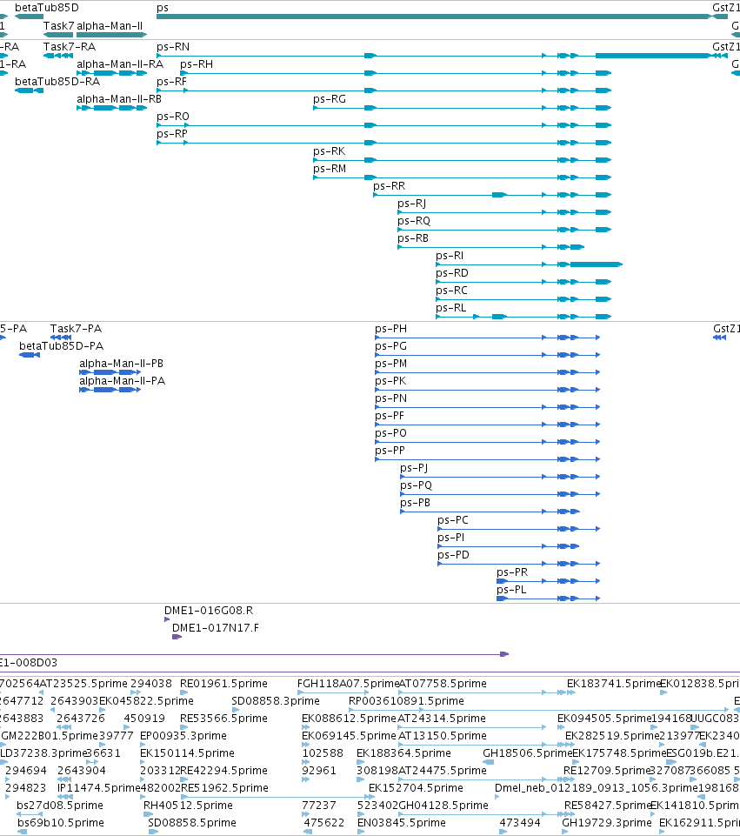Click the ps-PO protein label
This screenshot has height=836, width=740.
391,433
